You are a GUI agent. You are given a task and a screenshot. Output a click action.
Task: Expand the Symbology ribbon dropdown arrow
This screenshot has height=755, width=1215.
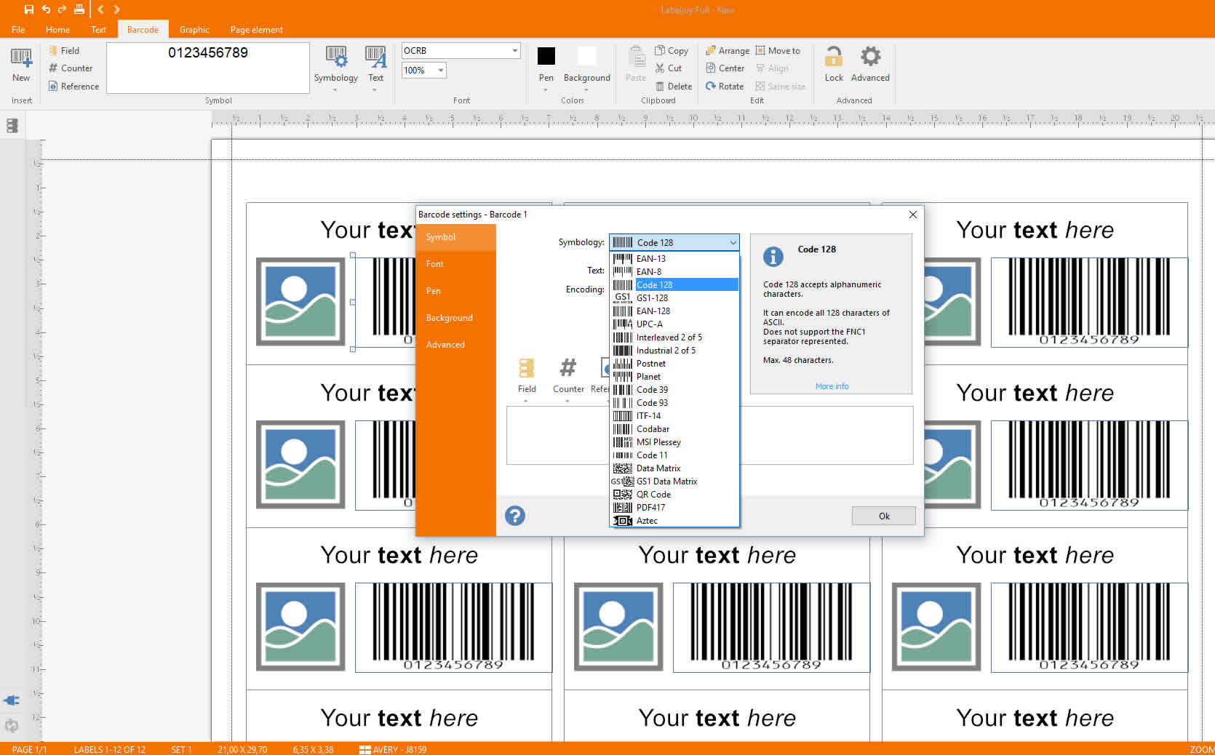click(x=335, y=89)
